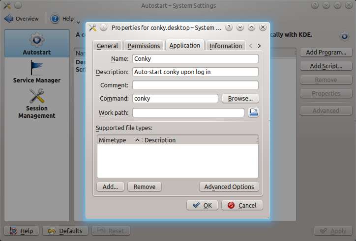
Task: Switch to the General tab
Action: click(x=107, y=46)
